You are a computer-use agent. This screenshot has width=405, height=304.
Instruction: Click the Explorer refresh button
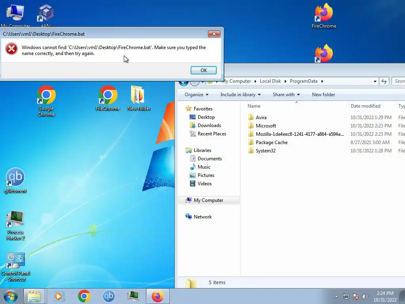pos(384,81)
